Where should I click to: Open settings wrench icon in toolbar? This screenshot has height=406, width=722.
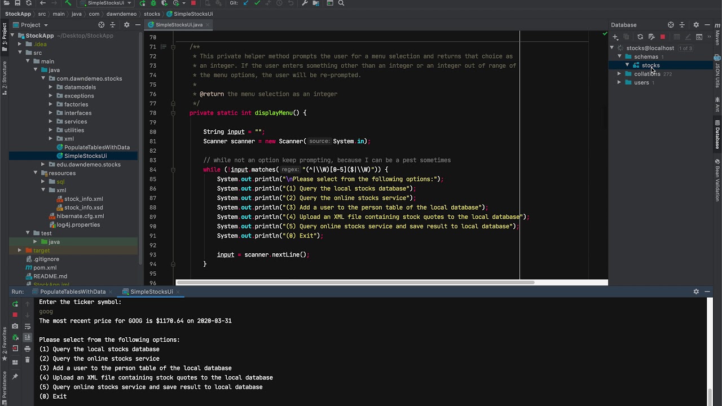[305, 3]
